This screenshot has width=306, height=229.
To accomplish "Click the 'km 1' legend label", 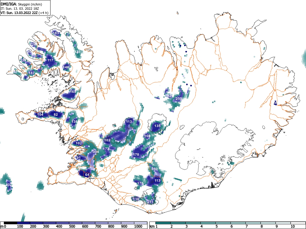I will [x=154, y=227].
